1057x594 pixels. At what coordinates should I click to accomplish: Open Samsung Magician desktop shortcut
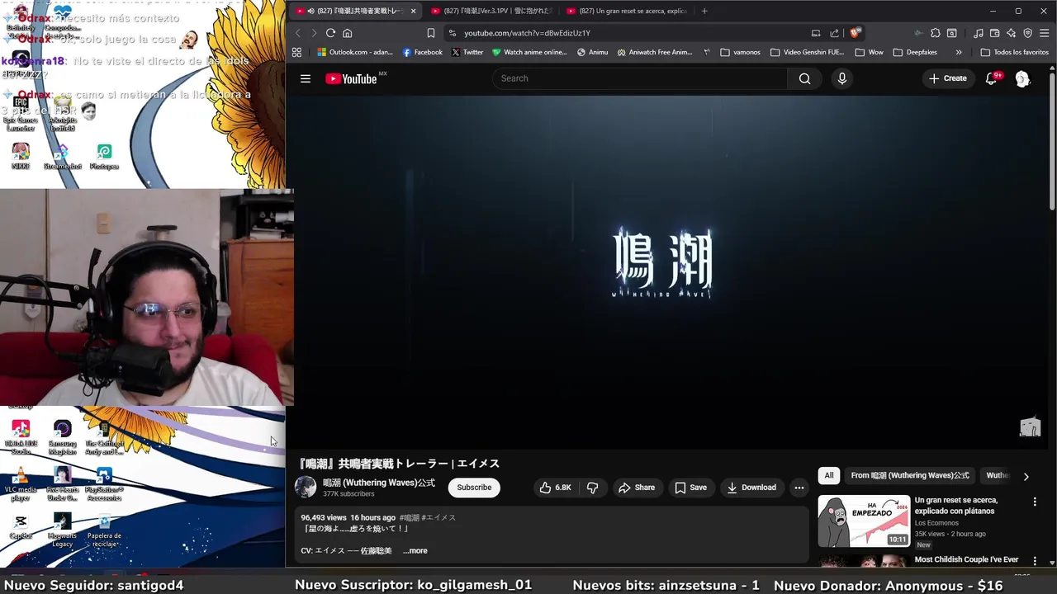tap(62, 437)
